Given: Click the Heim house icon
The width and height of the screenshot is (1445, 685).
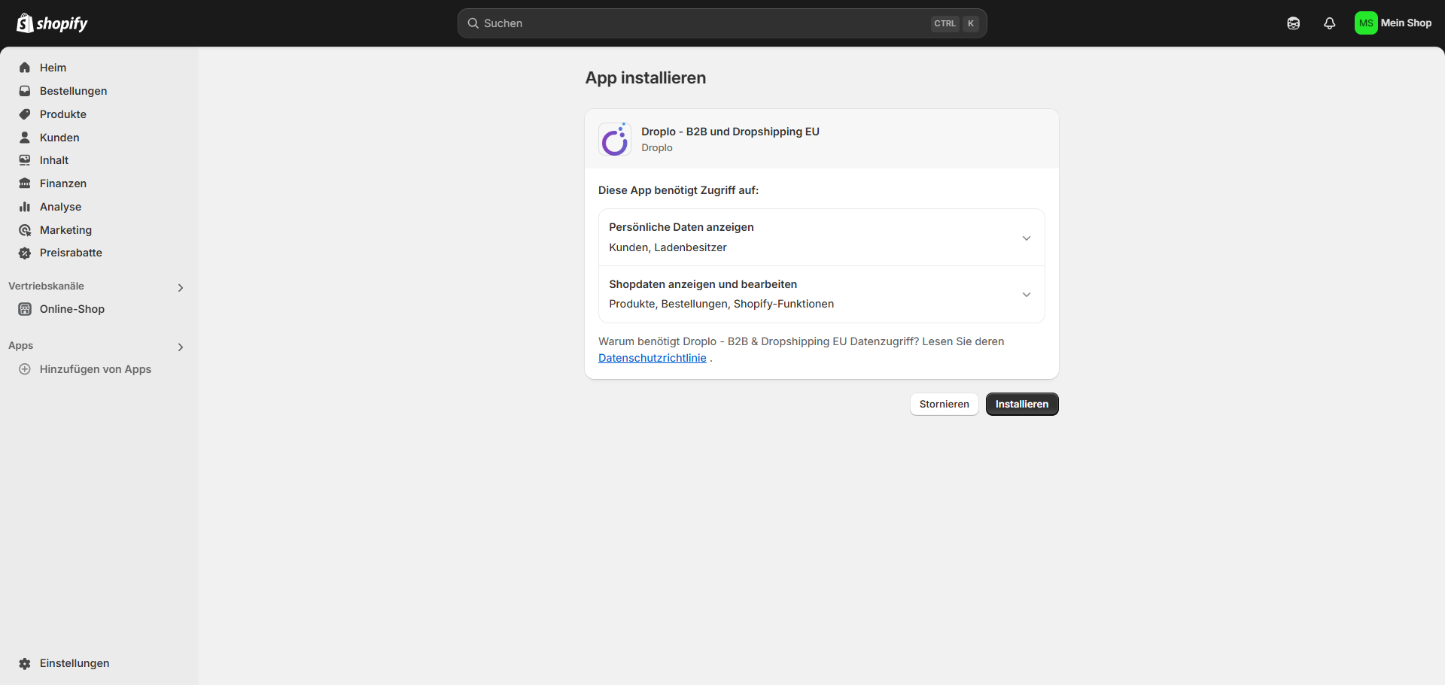Looking at the screenshot, I should [x=25, y=68].
